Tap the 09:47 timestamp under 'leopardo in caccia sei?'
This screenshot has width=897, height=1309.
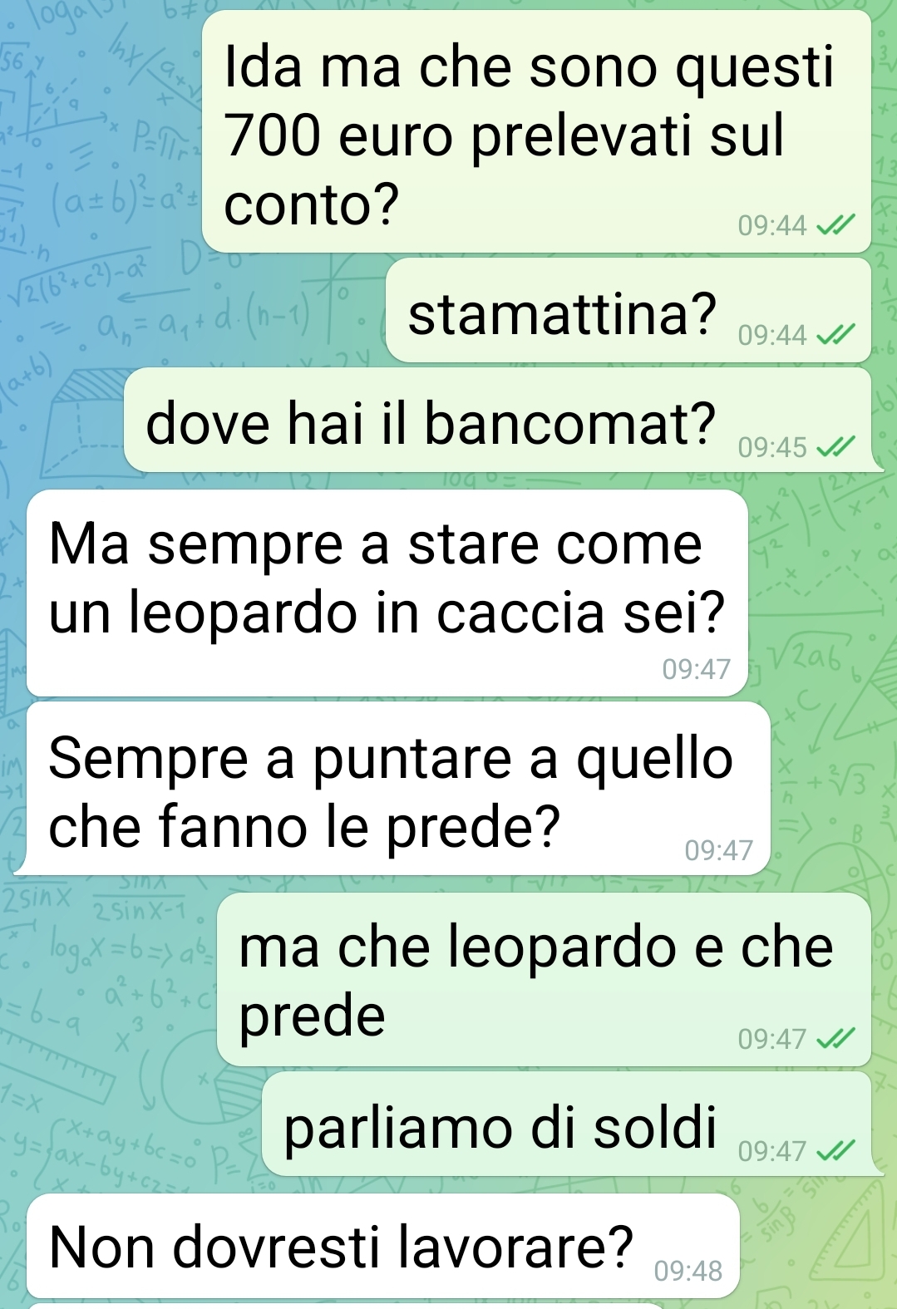[697, 669]
